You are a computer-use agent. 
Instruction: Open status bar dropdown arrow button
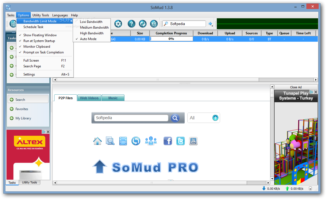click(x=310, y=189)
